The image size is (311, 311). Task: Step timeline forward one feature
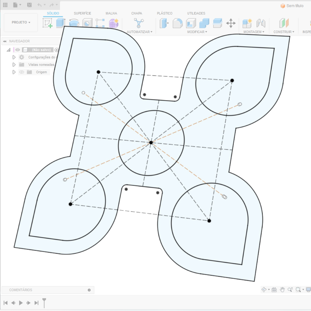tap(29, 303)
